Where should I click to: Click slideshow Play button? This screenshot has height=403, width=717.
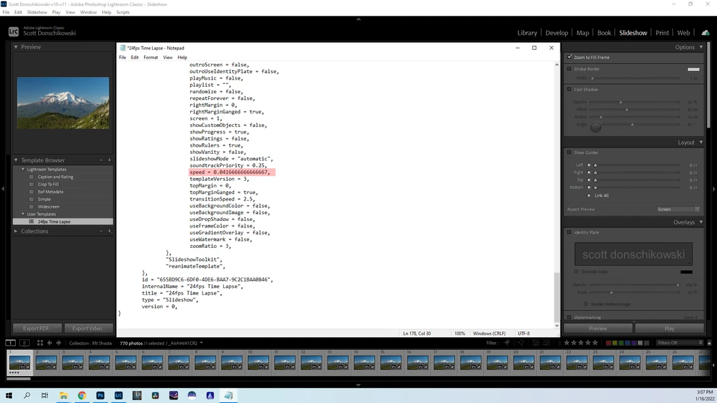(670, 329)
